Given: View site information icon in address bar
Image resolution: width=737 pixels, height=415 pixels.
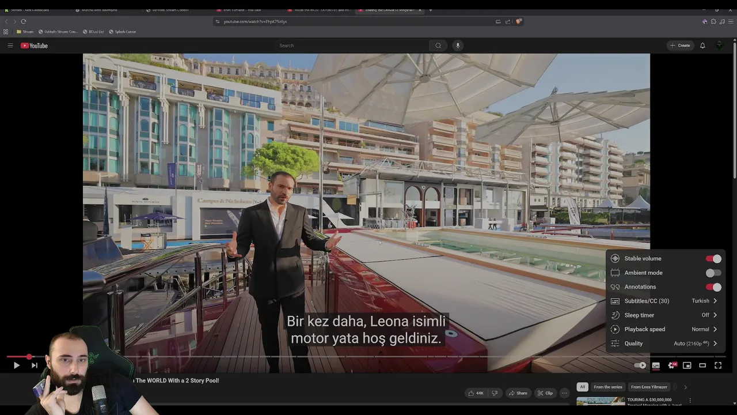Looking at the screenshot, I should click(218, 21).
